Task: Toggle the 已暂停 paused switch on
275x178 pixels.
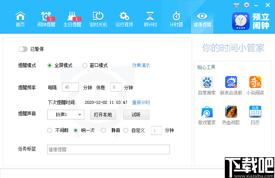Action: pyautogui.click(x=23, y=49)
